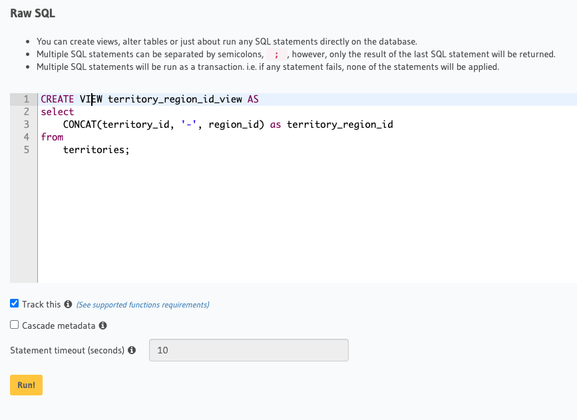Click the CONCAT function in the SQL
Viewport: 577px width, 420px height.
point(79,124)
